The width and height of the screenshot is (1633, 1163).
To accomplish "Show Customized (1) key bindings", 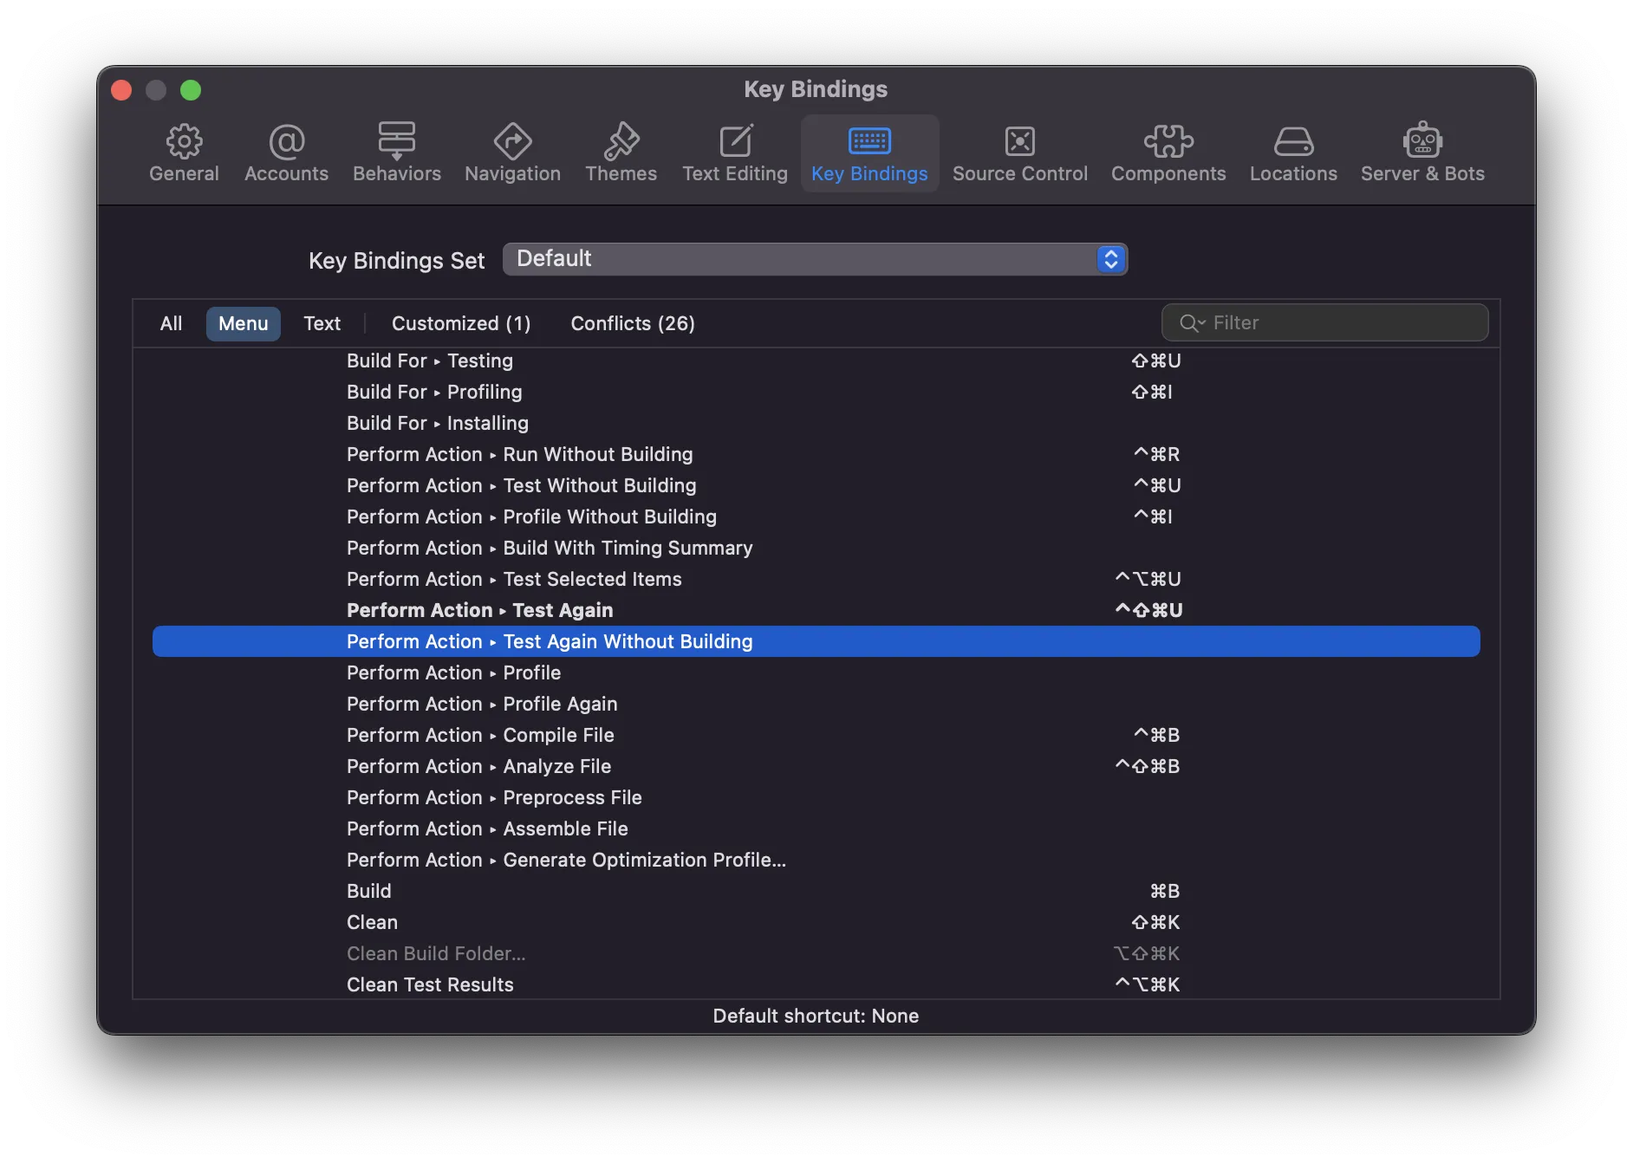I will point(461,323).
